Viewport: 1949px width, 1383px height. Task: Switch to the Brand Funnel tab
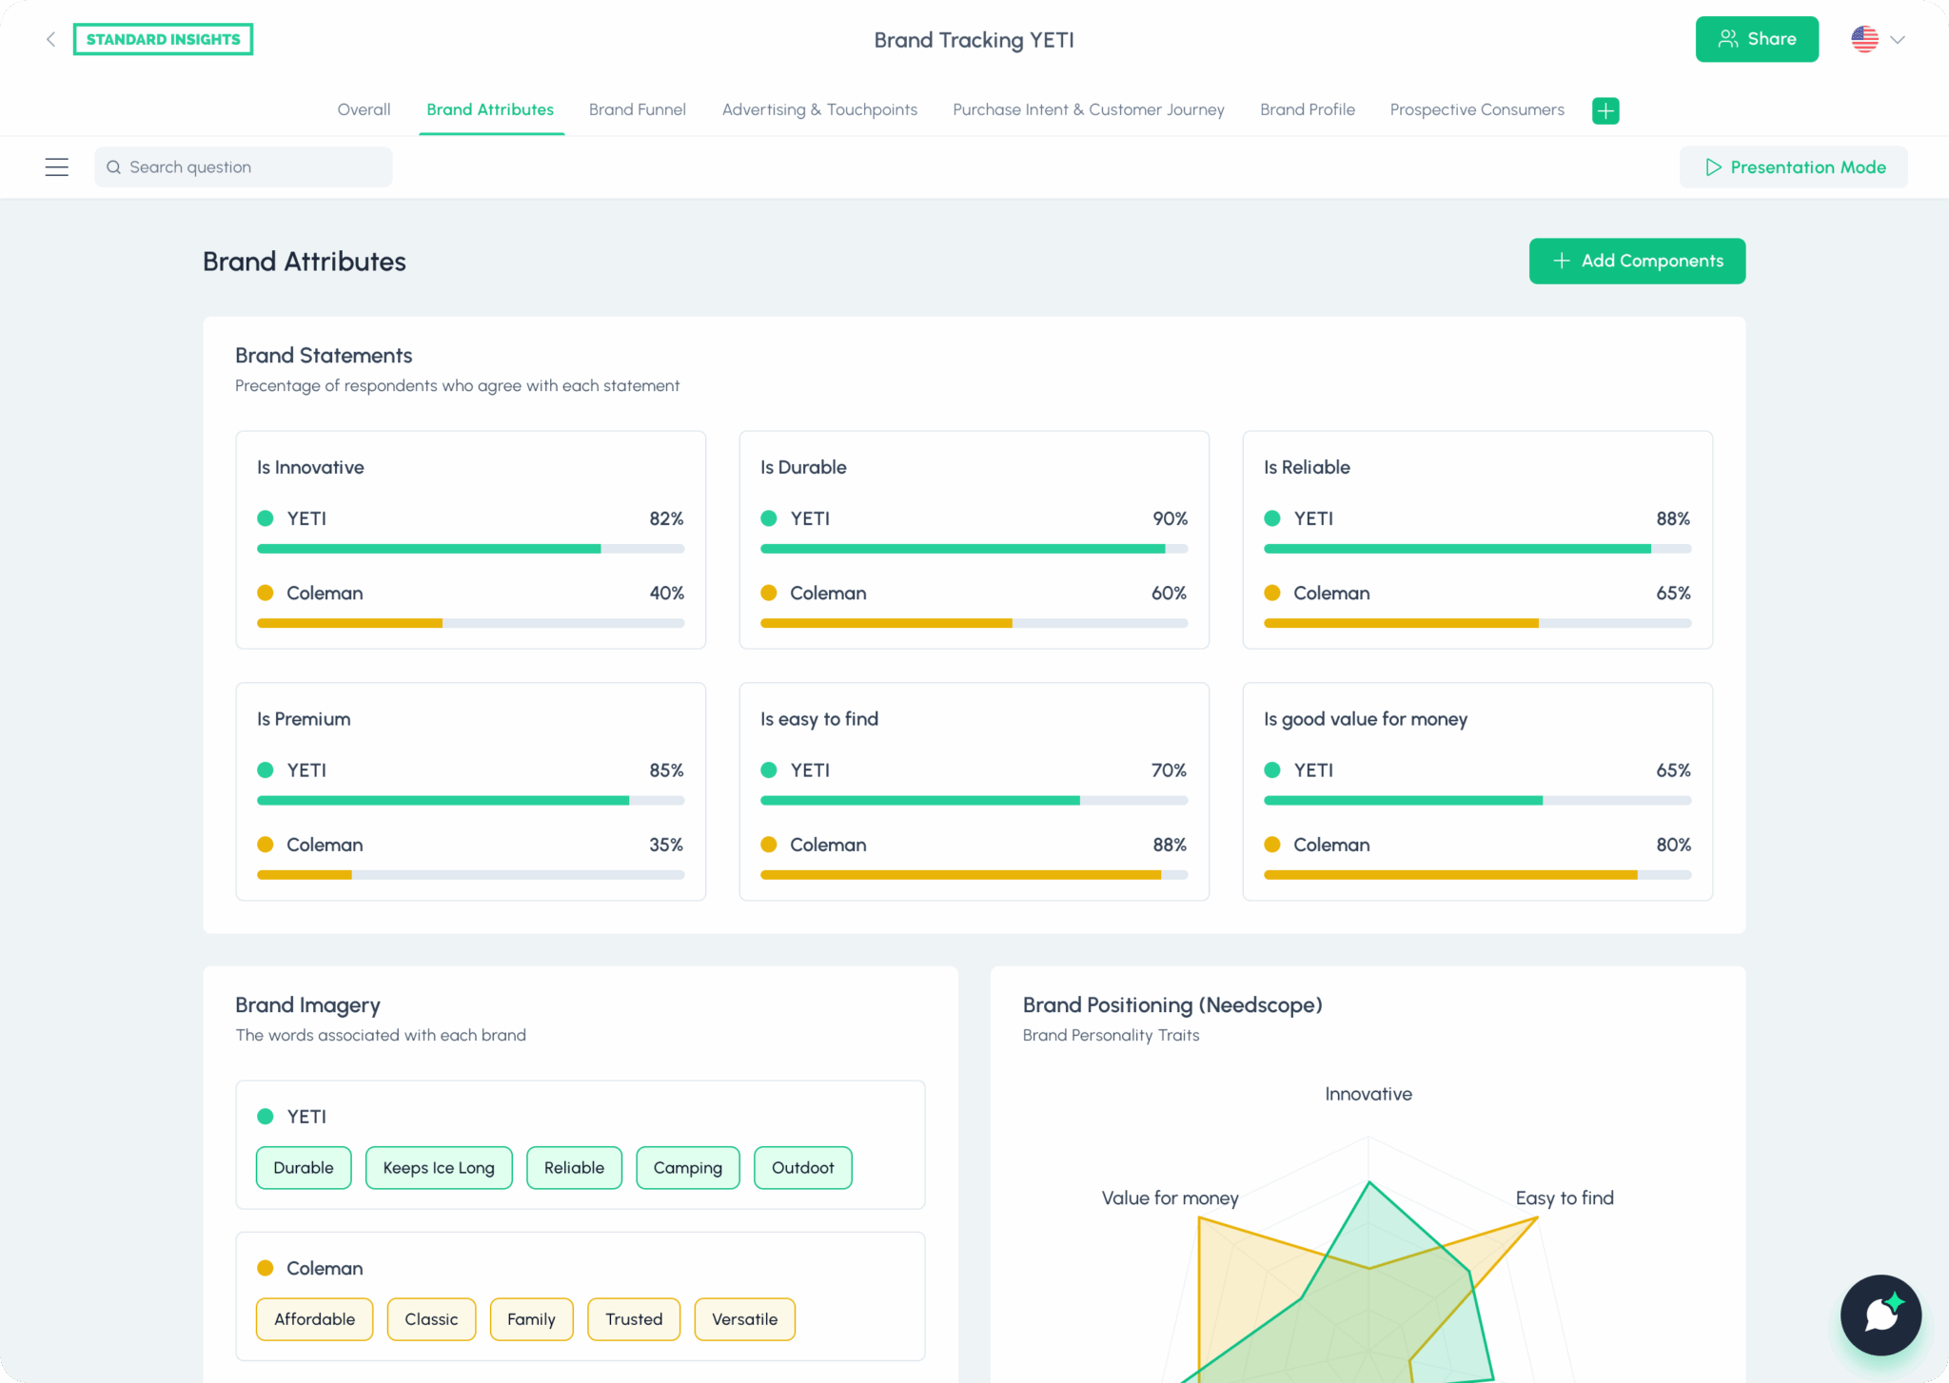637,109
